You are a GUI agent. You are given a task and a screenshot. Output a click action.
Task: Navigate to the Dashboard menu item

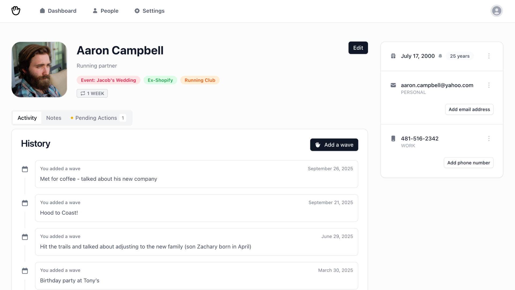pos(62,11)
